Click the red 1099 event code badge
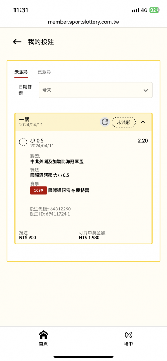167x361 pixels. 39,190
